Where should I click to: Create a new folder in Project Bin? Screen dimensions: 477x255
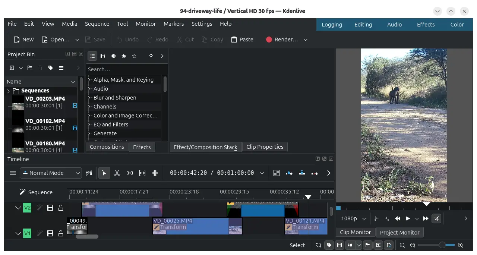pos(30,68)
